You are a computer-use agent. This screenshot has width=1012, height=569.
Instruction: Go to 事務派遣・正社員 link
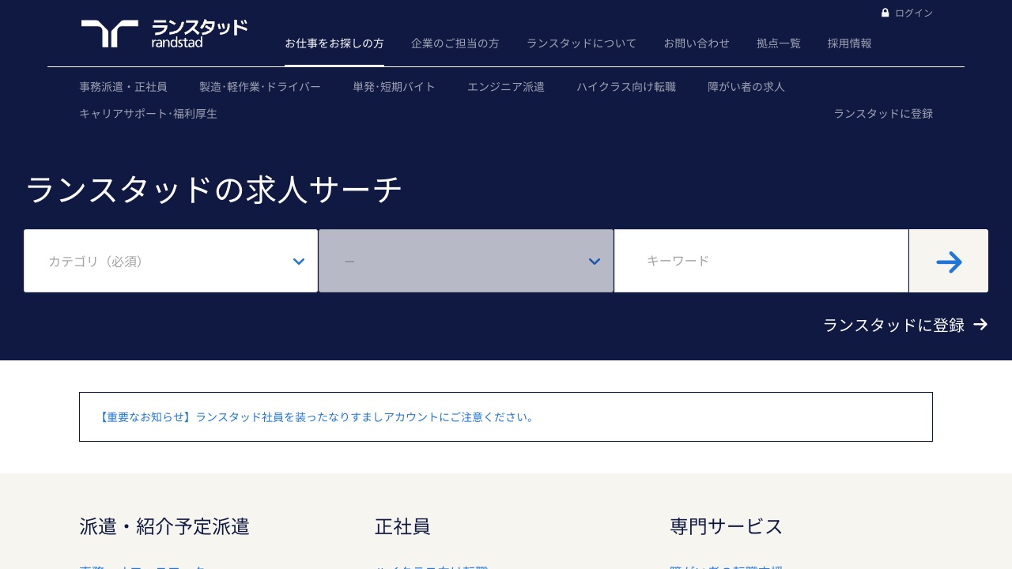[x=123, y=87]
